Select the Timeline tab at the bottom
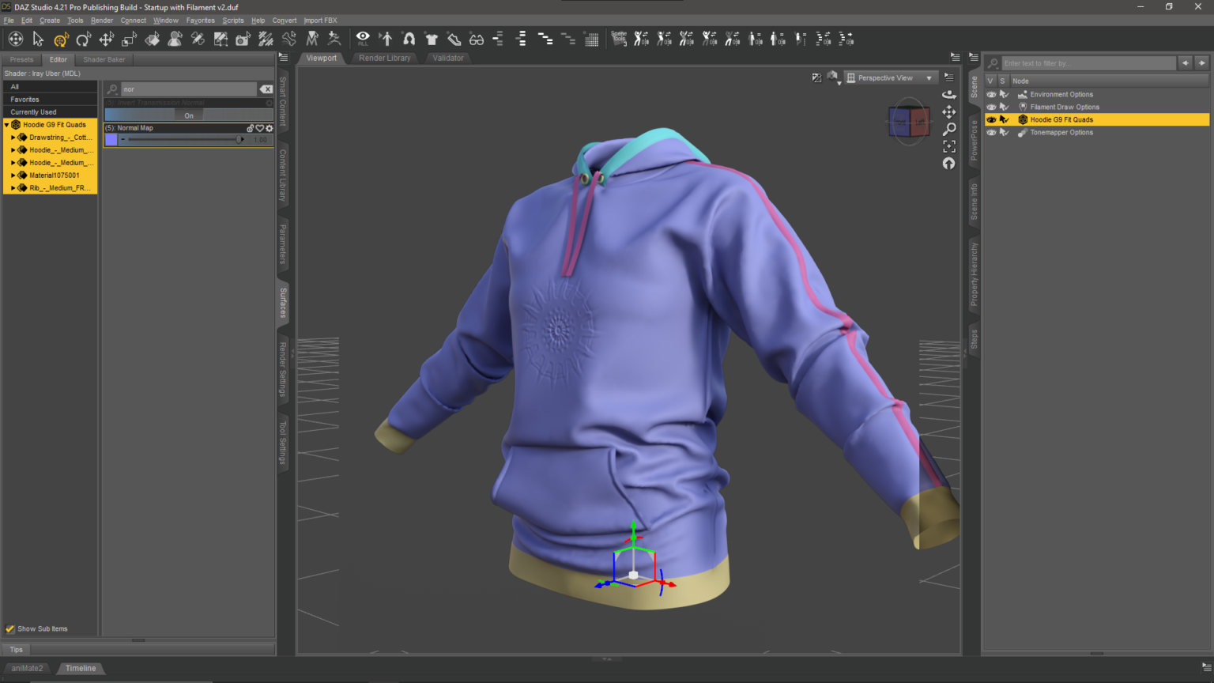 pos(80,668)
